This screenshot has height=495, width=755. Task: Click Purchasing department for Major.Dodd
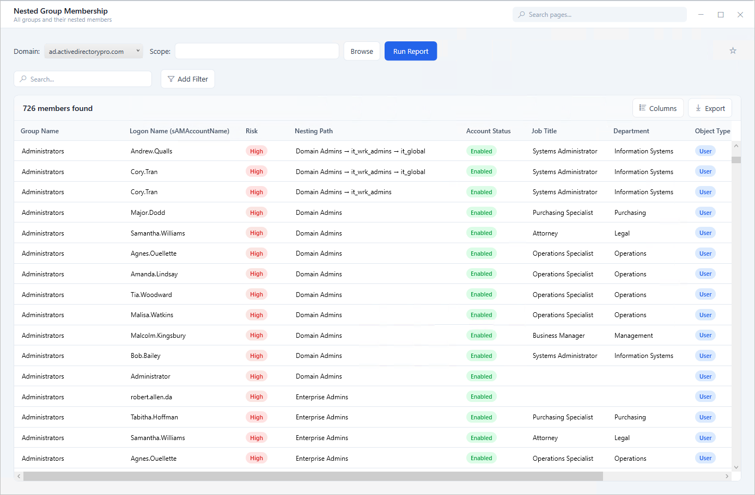coord(630,213)
